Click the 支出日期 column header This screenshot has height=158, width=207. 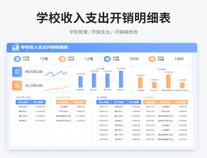pyautogui.click(x=150, y=102)
